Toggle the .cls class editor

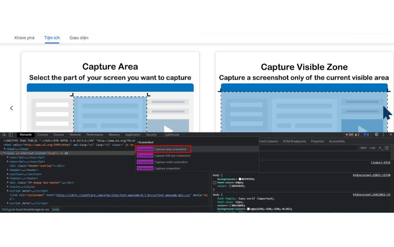372,148
